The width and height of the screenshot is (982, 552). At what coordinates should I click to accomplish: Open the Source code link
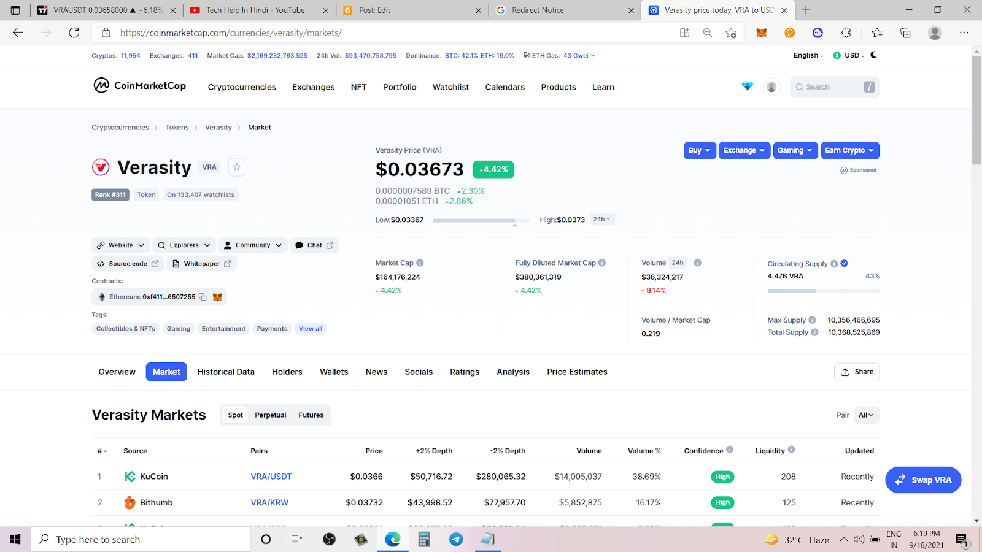click(x=128, y=264)
